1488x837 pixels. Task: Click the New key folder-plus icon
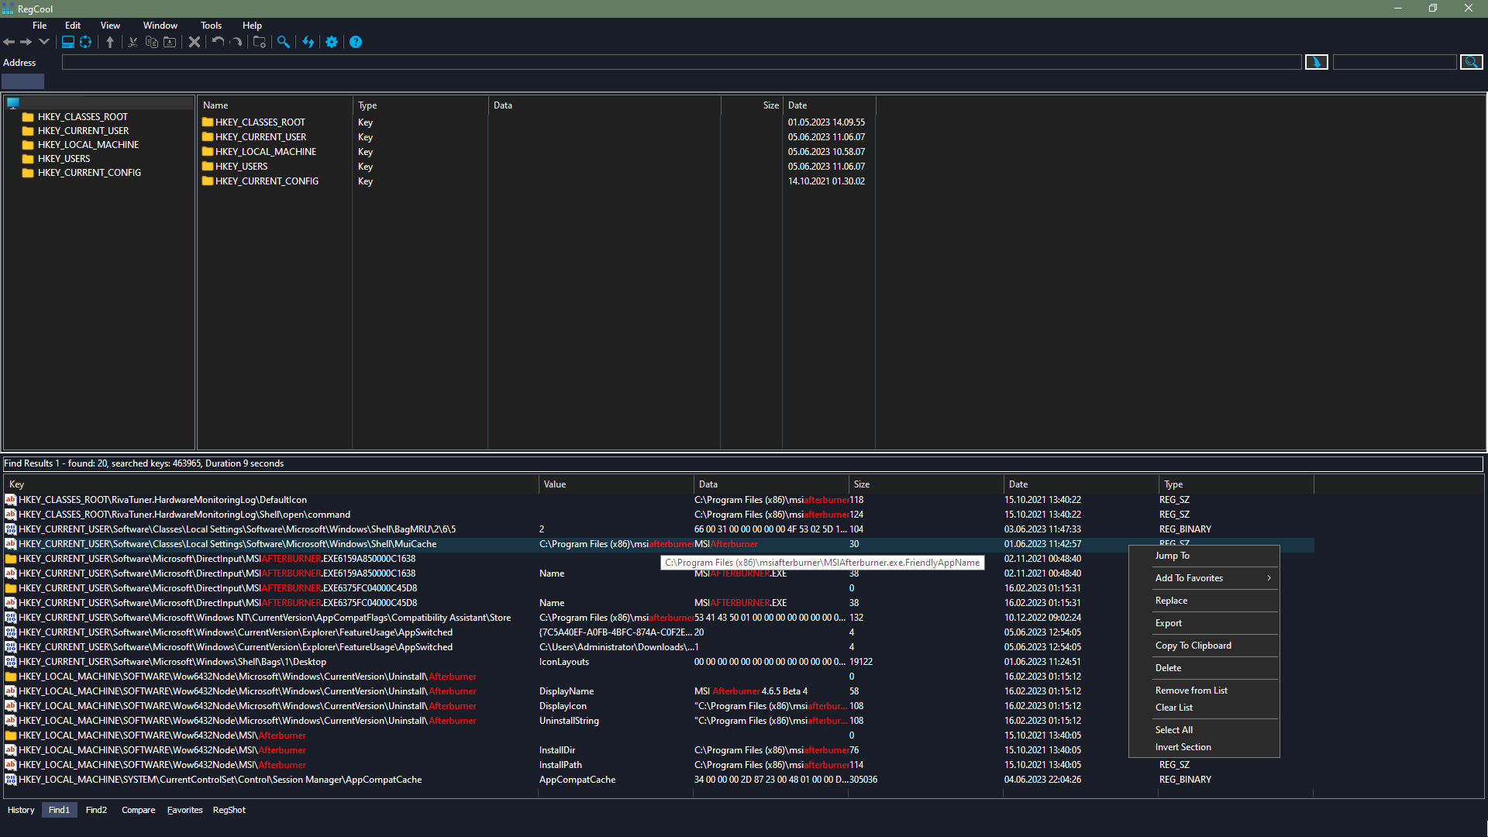(x=260, y=42)
